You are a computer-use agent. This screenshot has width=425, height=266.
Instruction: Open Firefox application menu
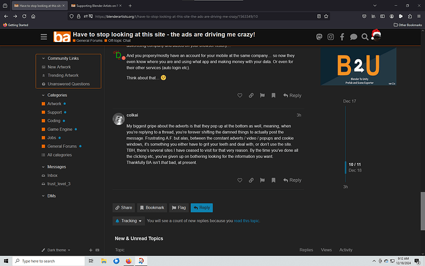click(x=419, y=16)
